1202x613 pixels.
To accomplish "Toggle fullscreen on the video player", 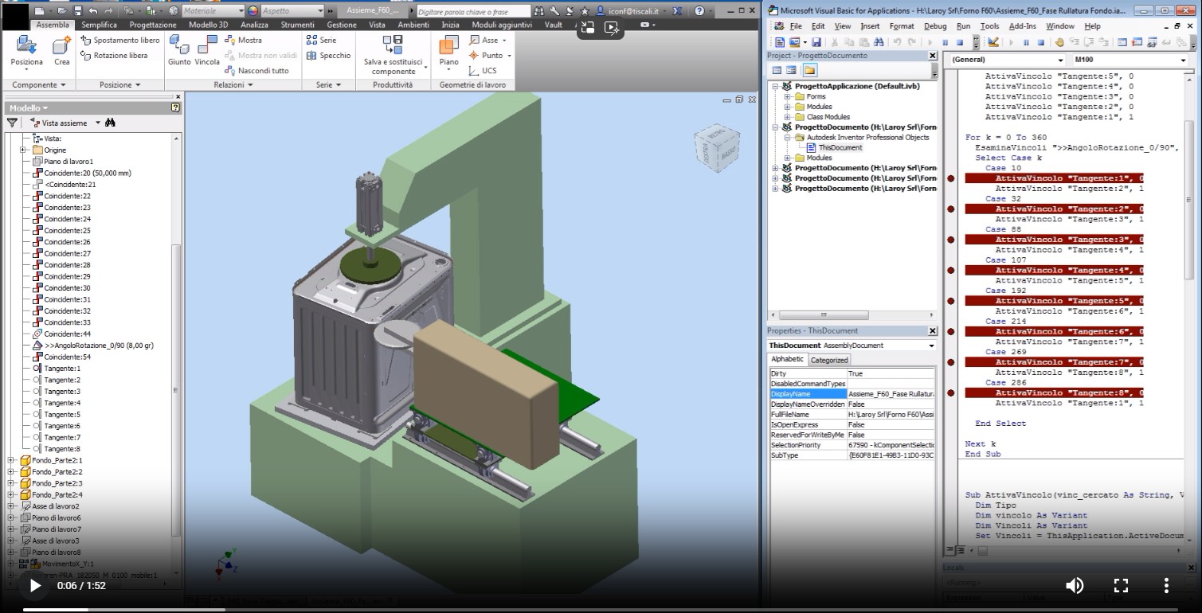I will 1121,586.
